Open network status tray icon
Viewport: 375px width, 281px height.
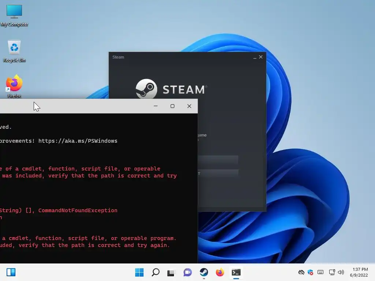[332, 272]
